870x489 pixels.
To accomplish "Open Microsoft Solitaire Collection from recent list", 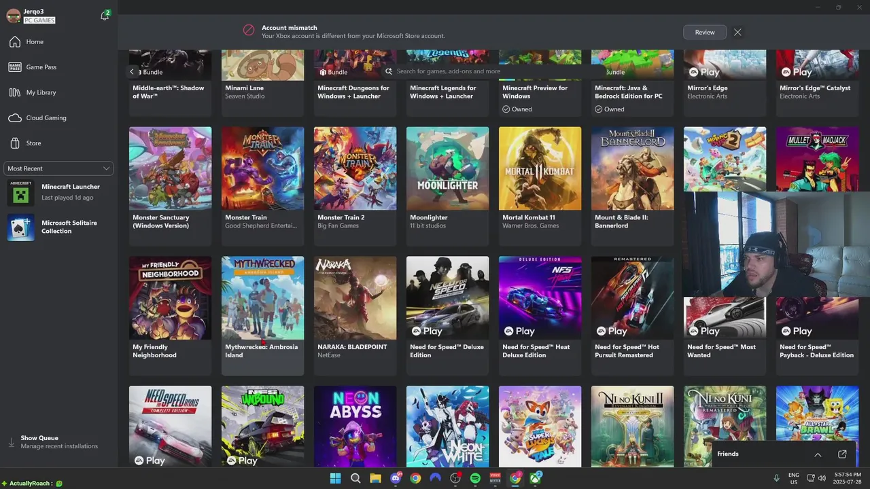I will coord(58,228).
